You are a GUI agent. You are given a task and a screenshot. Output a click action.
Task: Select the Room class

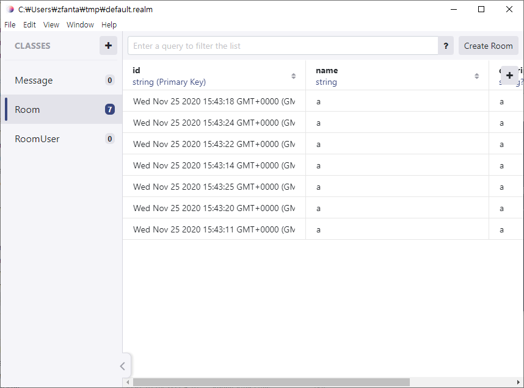pos(62,110)
